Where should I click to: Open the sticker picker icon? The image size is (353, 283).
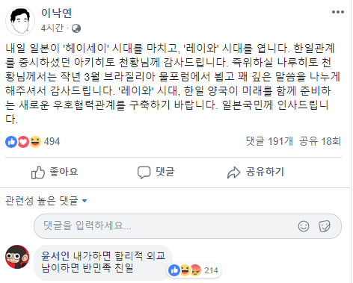(x=325, y=226)
